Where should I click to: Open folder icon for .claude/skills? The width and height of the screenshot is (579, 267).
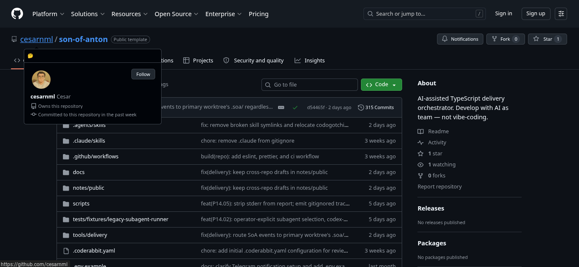tap(66, 141)
